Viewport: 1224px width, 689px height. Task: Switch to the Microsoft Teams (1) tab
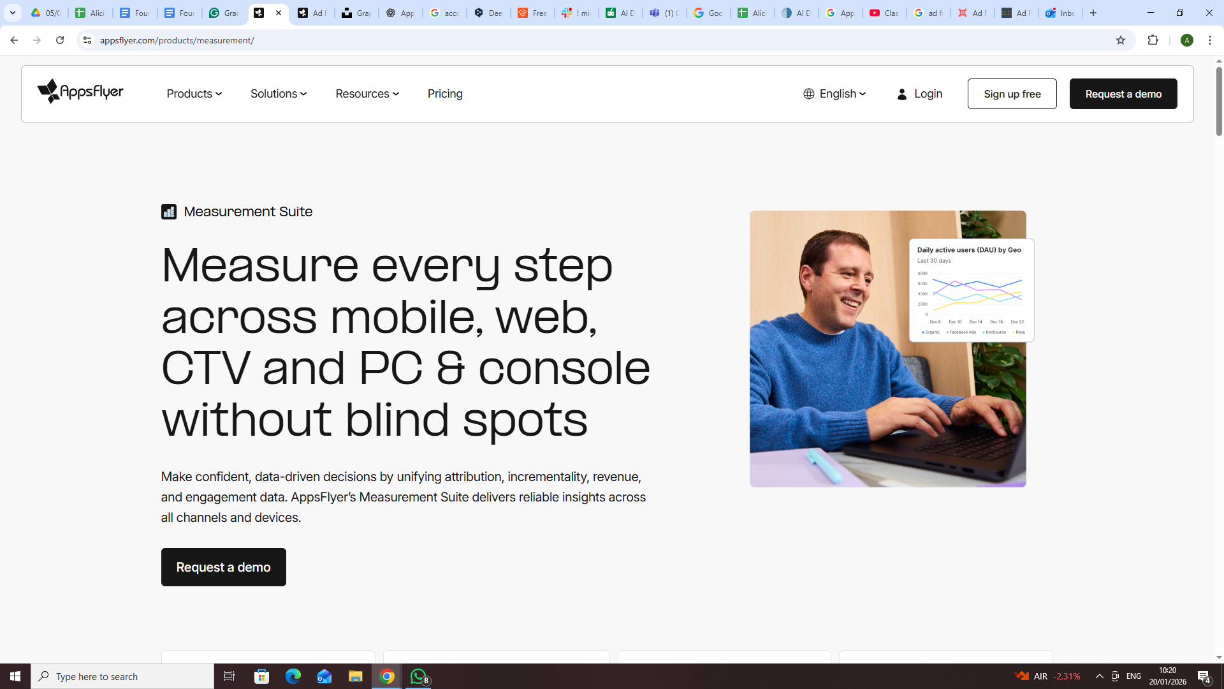click(x=665, y=13)
